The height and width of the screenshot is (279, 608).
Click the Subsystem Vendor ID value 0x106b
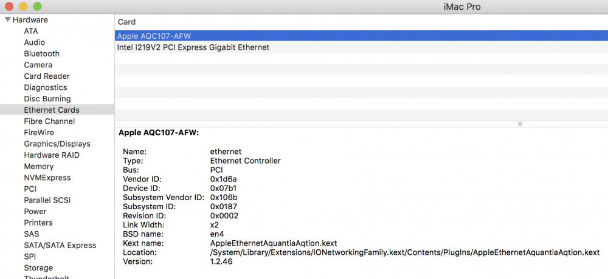coord(224,197)
